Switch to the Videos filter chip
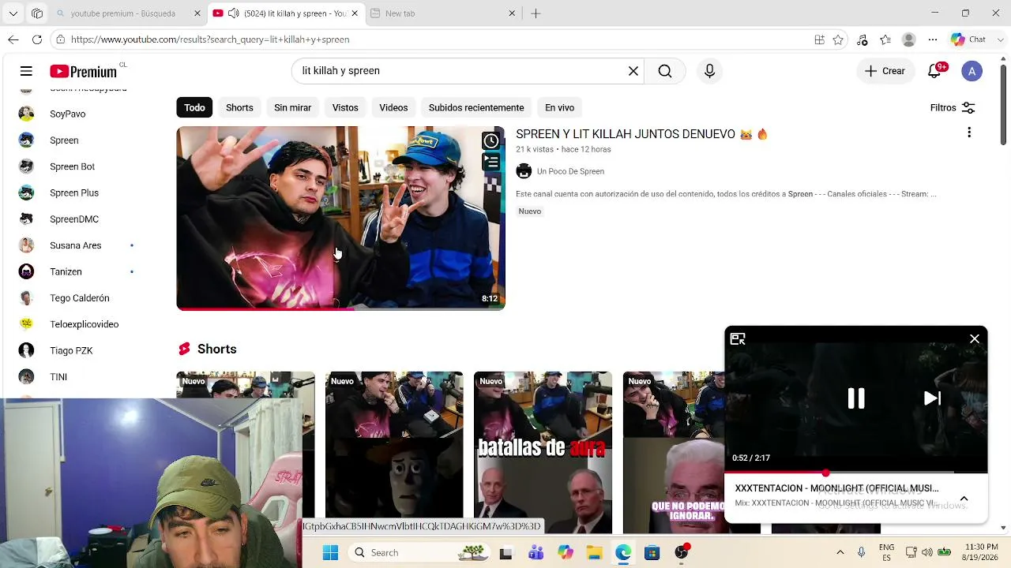The height and width of the screenshot is (568, 1011). (x=393, y=108)
